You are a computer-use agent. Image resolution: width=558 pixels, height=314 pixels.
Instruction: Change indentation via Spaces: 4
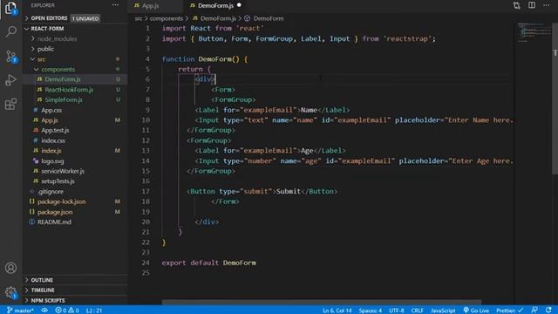[x=370, y=311]
